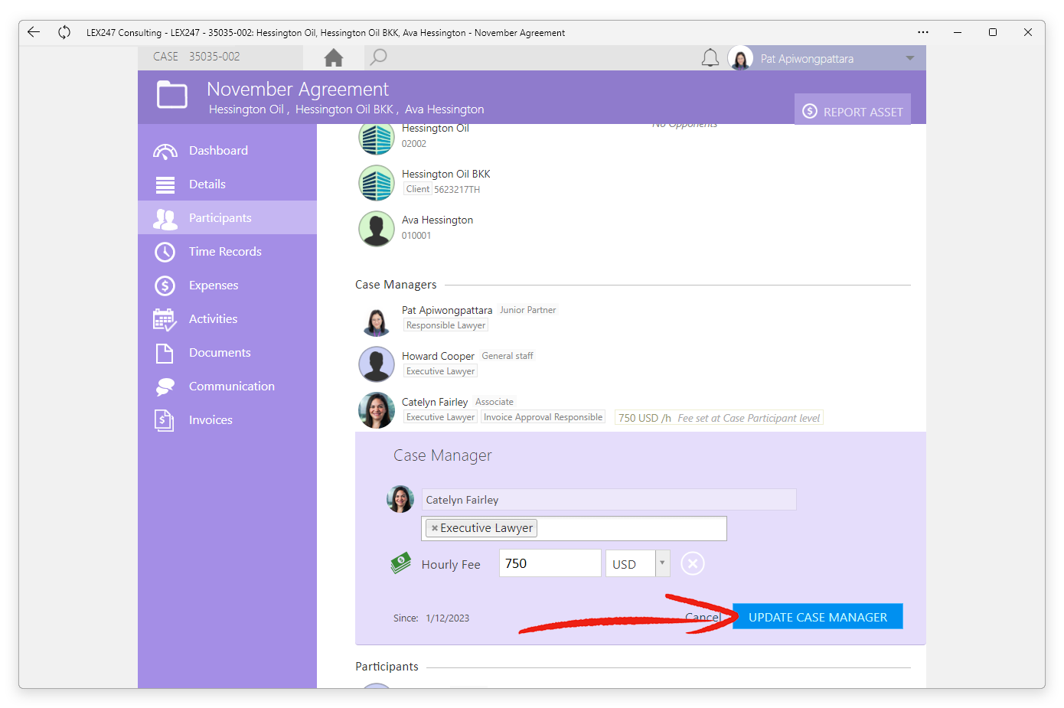Select Participants in the sidebar
Image resolution: width=1064 pixels, height=708 pixels.
click(227, 218)
